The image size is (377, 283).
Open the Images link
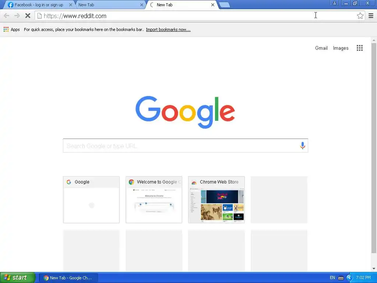[x=341, y=48]
